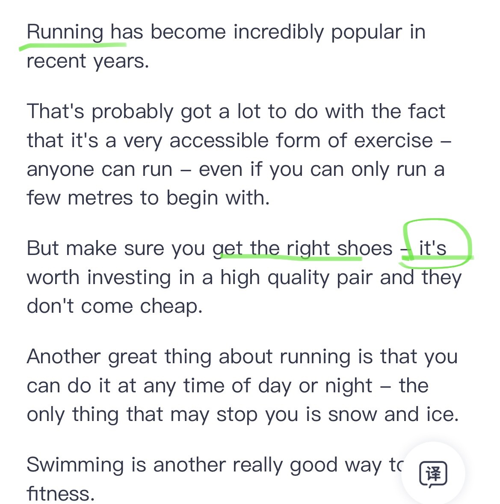Click the underlined word "Running"

[x=65, y=33]
